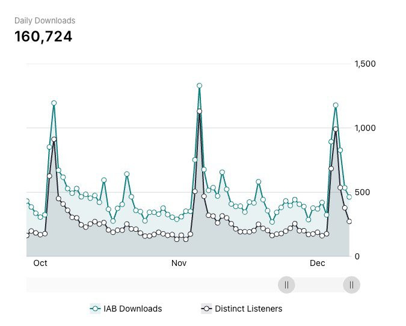The width and height of the screenshot is (406, 326).
Task: Click the teal IAB Downloads legend marker
Action: click(95, 309)
